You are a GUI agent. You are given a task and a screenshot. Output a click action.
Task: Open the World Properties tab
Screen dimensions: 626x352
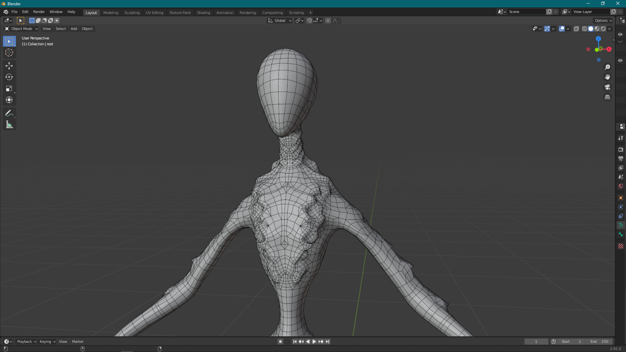(621, 186)
